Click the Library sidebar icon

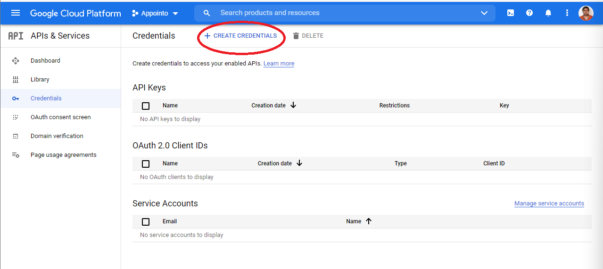pos(16,80)
